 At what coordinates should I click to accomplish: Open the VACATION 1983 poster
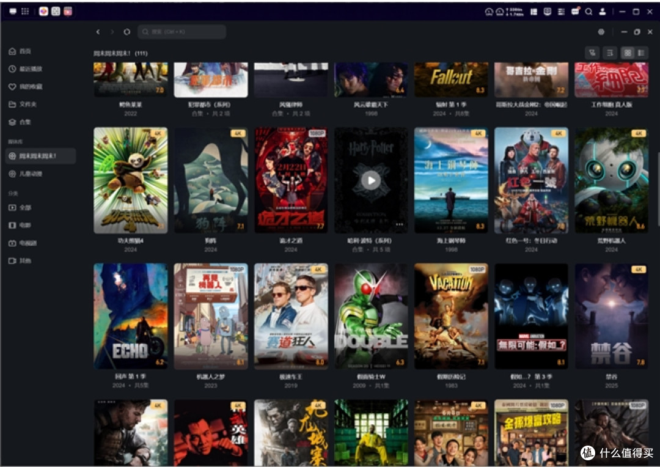coord(451,316)
